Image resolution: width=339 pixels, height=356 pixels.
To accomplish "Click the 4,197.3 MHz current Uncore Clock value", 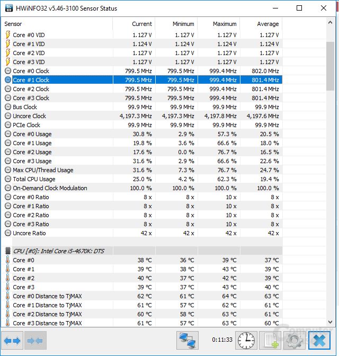I will pyautogui.click(x=136, y=116).
